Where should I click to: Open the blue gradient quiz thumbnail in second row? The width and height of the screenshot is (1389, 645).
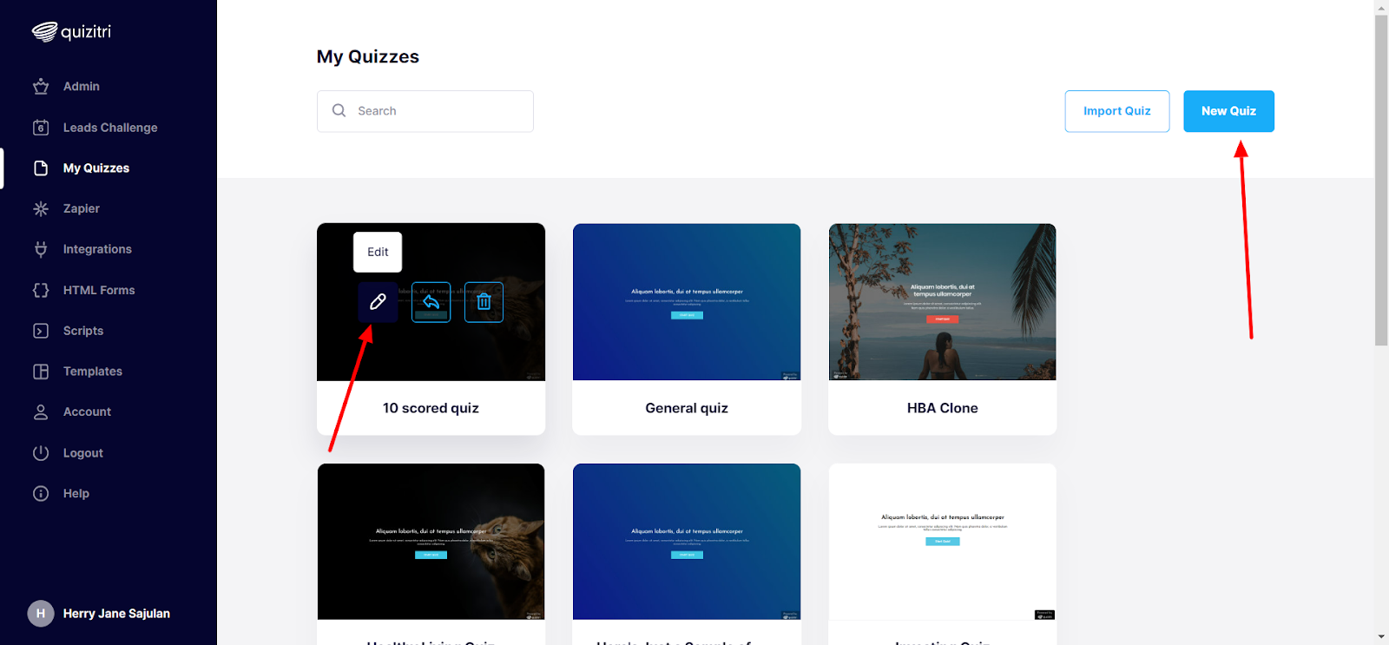[x=687, y=542]
